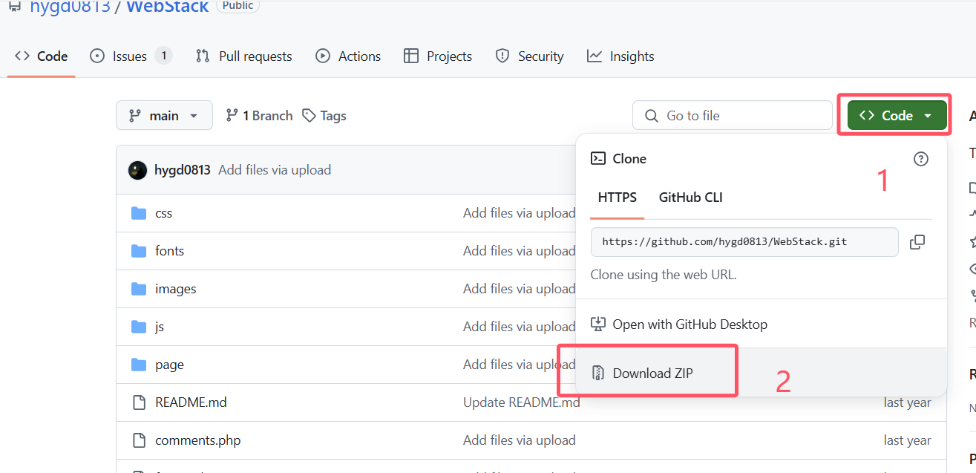
Task: Select the Download ZIP option
Action: click(762, 373)
